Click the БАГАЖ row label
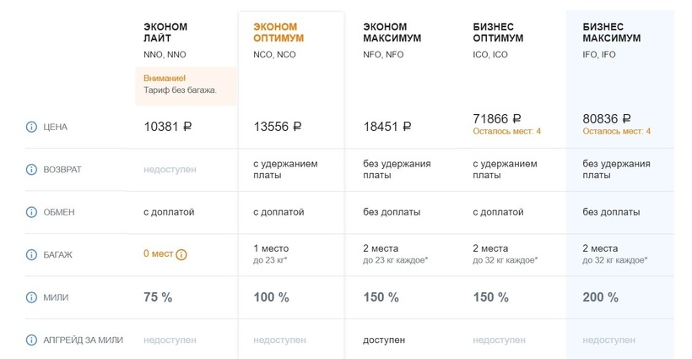 [x=59, y=254]
